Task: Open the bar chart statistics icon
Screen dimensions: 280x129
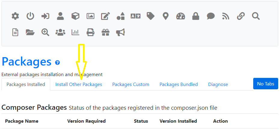Action: [75, 32]
